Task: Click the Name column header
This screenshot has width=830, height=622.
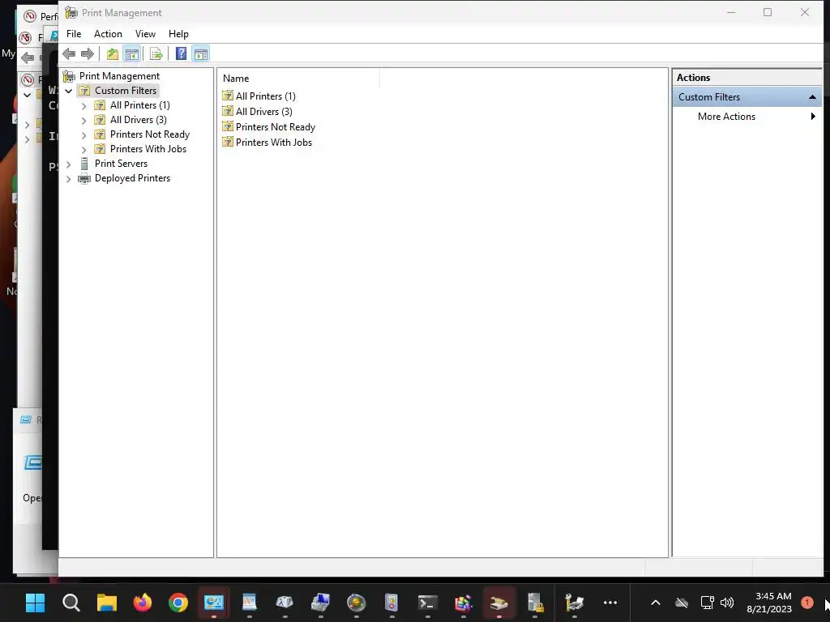Action: [x=299, y=79]
